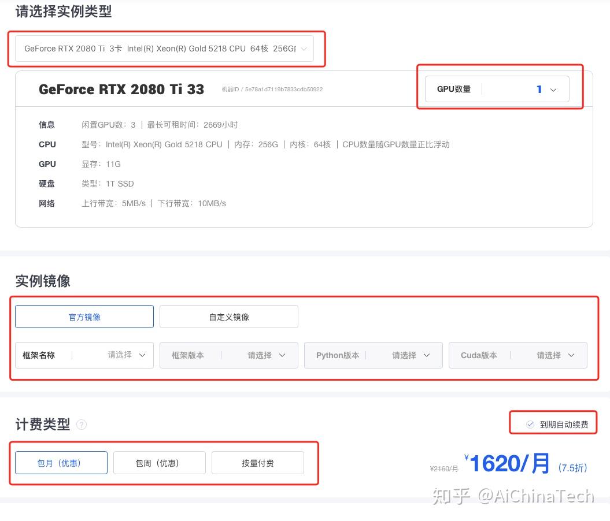Click the help question icon beside 计费类型
This screenshot has height=521, width=610.
click(82, 425)
